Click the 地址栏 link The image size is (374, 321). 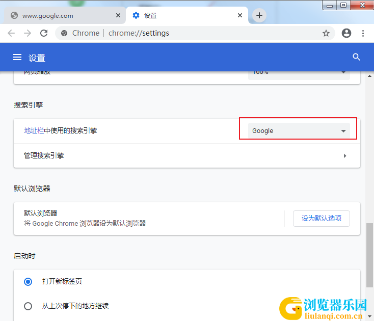(34, 130)
